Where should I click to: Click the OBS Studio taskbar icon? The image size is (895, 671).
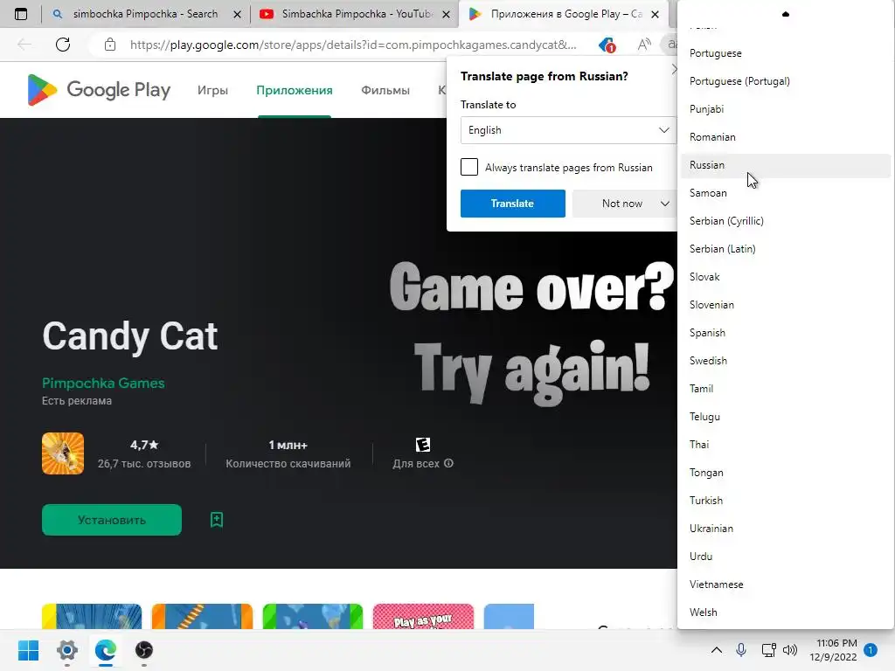click(x=144, y=650)
